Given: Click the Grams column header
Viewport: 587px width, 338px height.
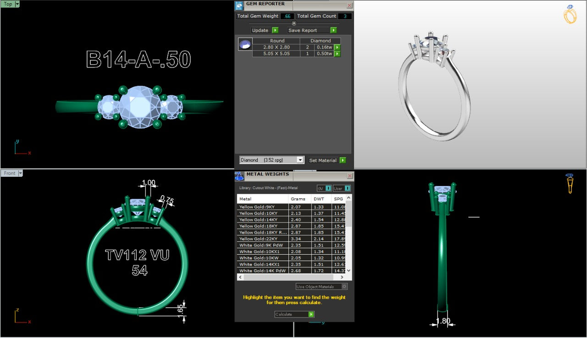Looking at the screenshot, I should click(300, 199).
